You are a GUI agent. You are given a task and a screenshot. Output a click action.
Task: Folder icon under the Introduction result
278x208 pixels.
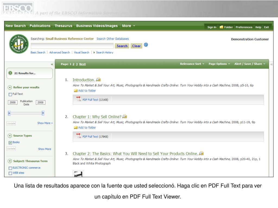[x=75, y=90]
